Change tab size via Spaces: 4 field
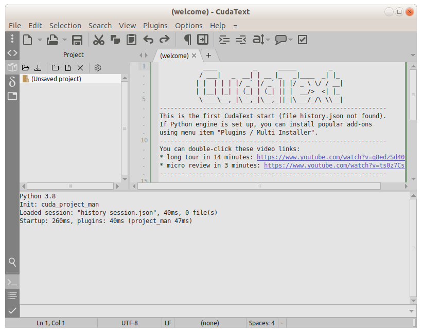The width and height of the screenshot is (422, 333). [262, 323]
